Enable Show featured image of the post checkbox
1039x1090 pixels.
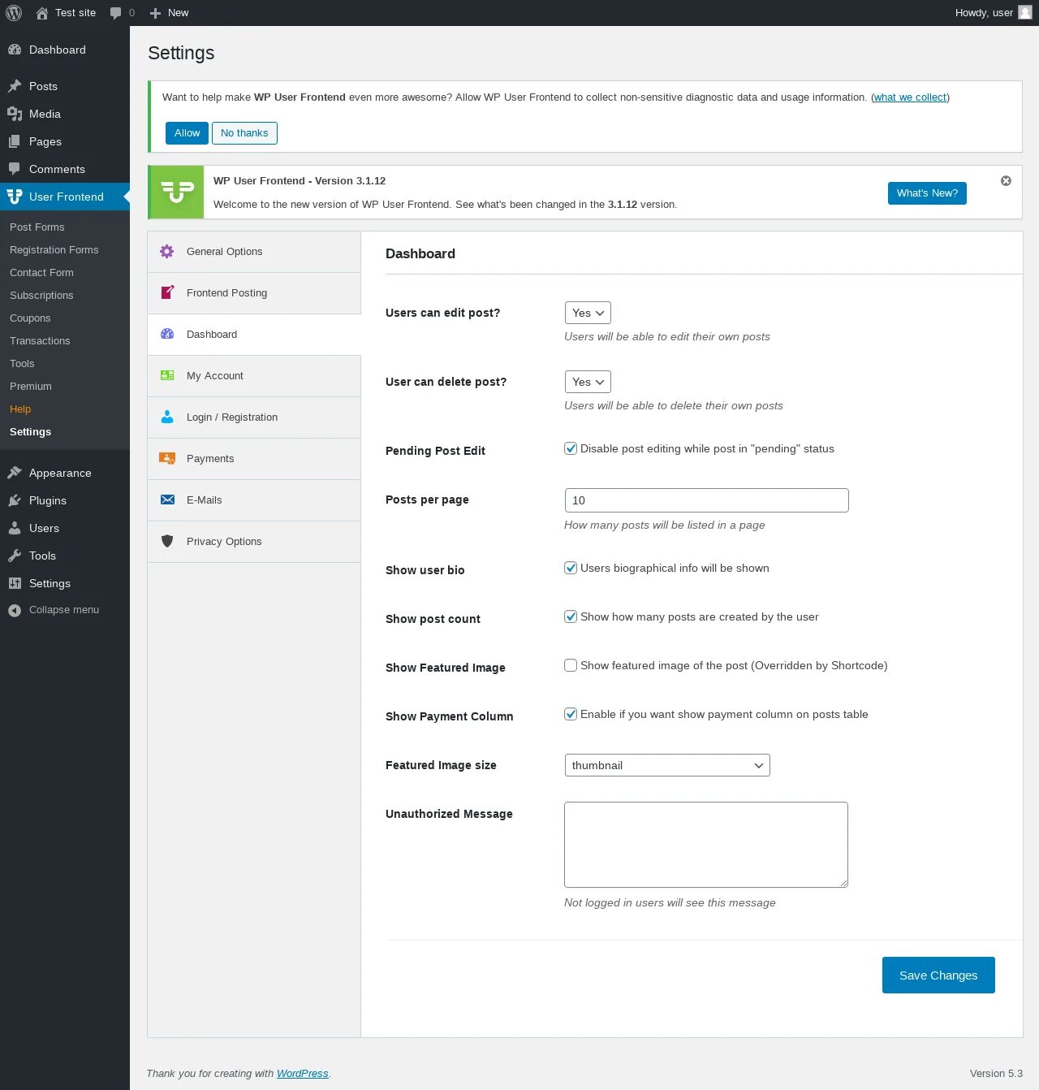pyautogui.click(x=571, y=665)
